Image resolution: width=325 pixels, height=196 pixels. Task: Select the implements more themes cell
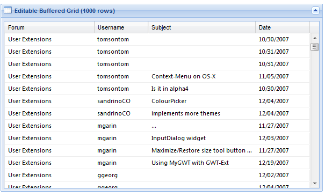pyautogui.click(x=201, y=113)
